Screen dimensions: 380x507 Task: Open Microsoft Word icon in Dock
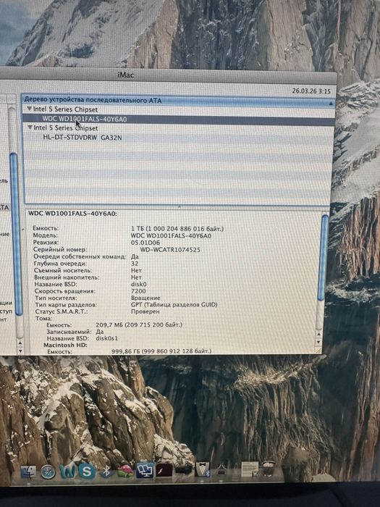67,472
